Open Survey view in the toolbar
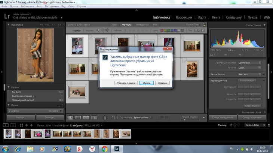273x153 pixels. (94, 118)
